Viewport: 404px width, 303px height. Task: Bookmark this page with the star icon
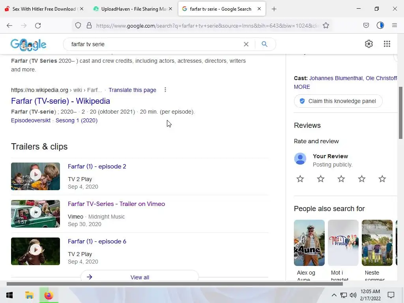coord(326,25)
